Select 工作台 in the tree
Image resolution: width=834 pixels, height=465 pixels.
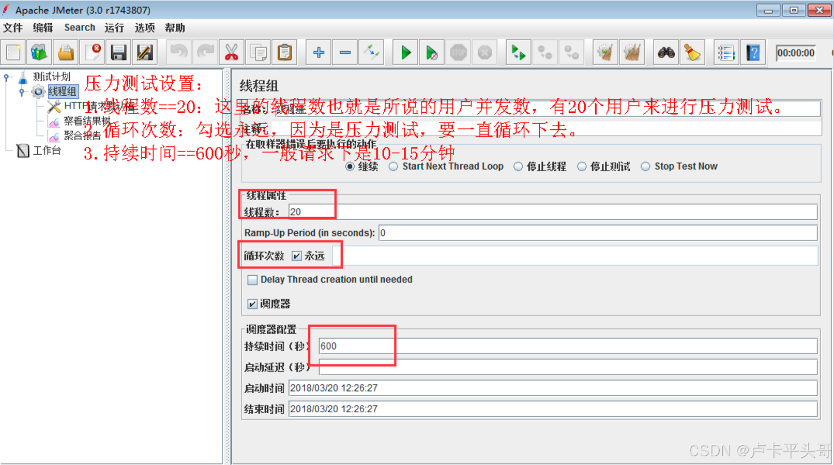coord(47,151)
